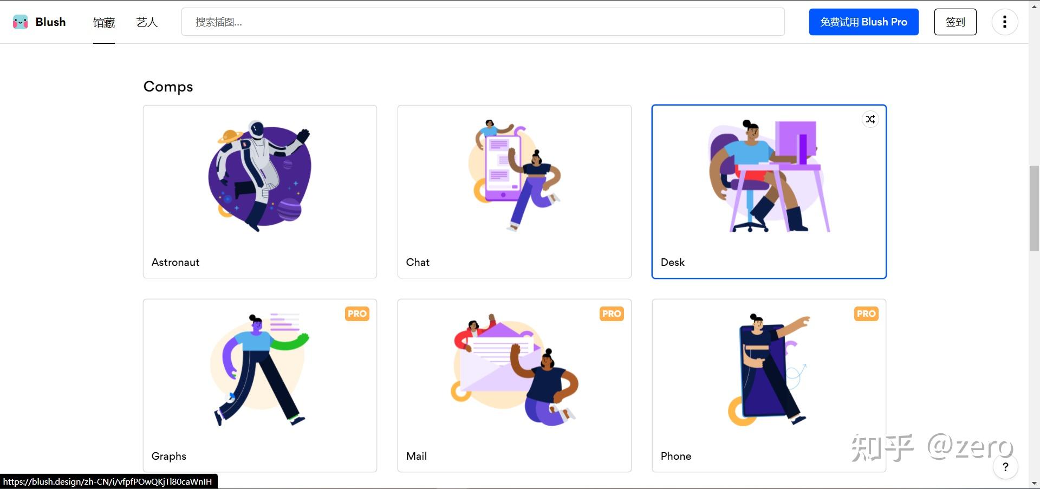Open the Phone illustration card
The image size is (1040, 489).
769,386
